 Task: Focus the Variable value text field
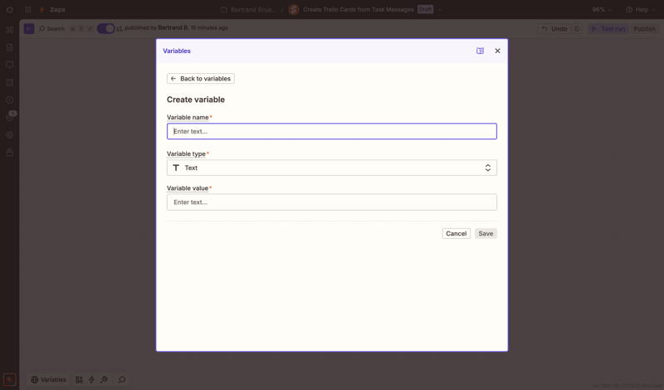point(331,202)
